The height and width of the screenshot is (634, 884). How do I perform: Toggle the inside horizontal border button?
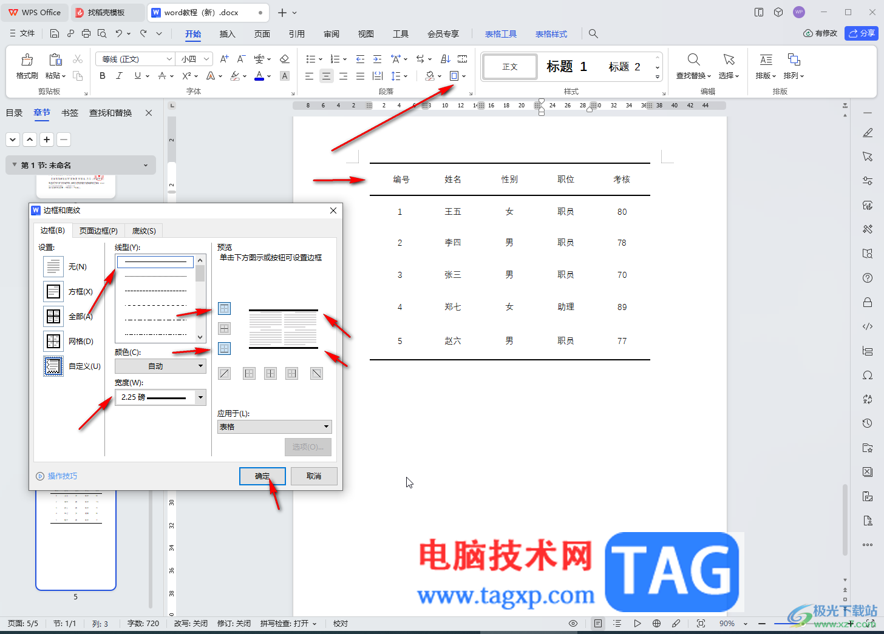[225, 329]
